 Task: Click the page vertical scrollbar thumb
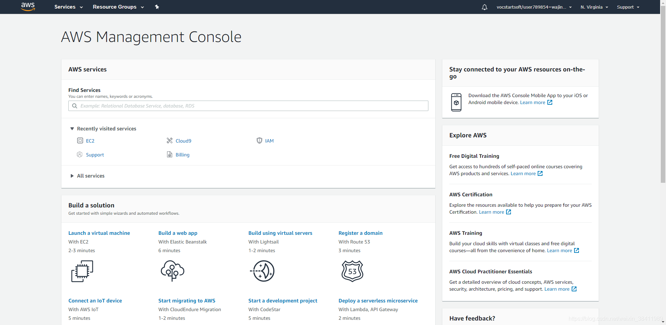663,94
